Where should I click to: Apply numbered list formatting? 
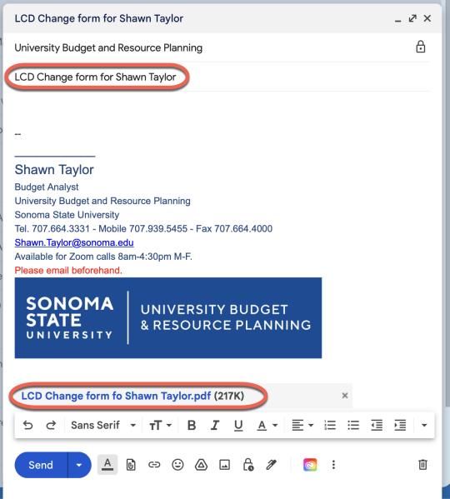point(330,425)
